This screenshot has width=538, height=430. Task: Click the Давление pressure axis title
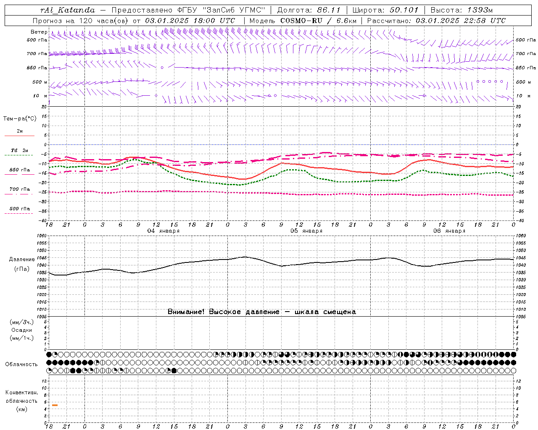(x=22, y=260)
